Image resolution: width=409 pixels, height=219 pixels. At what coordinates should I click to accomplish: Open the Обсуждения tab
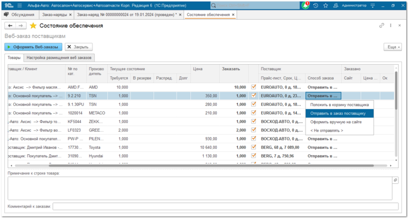pos(20,15)
